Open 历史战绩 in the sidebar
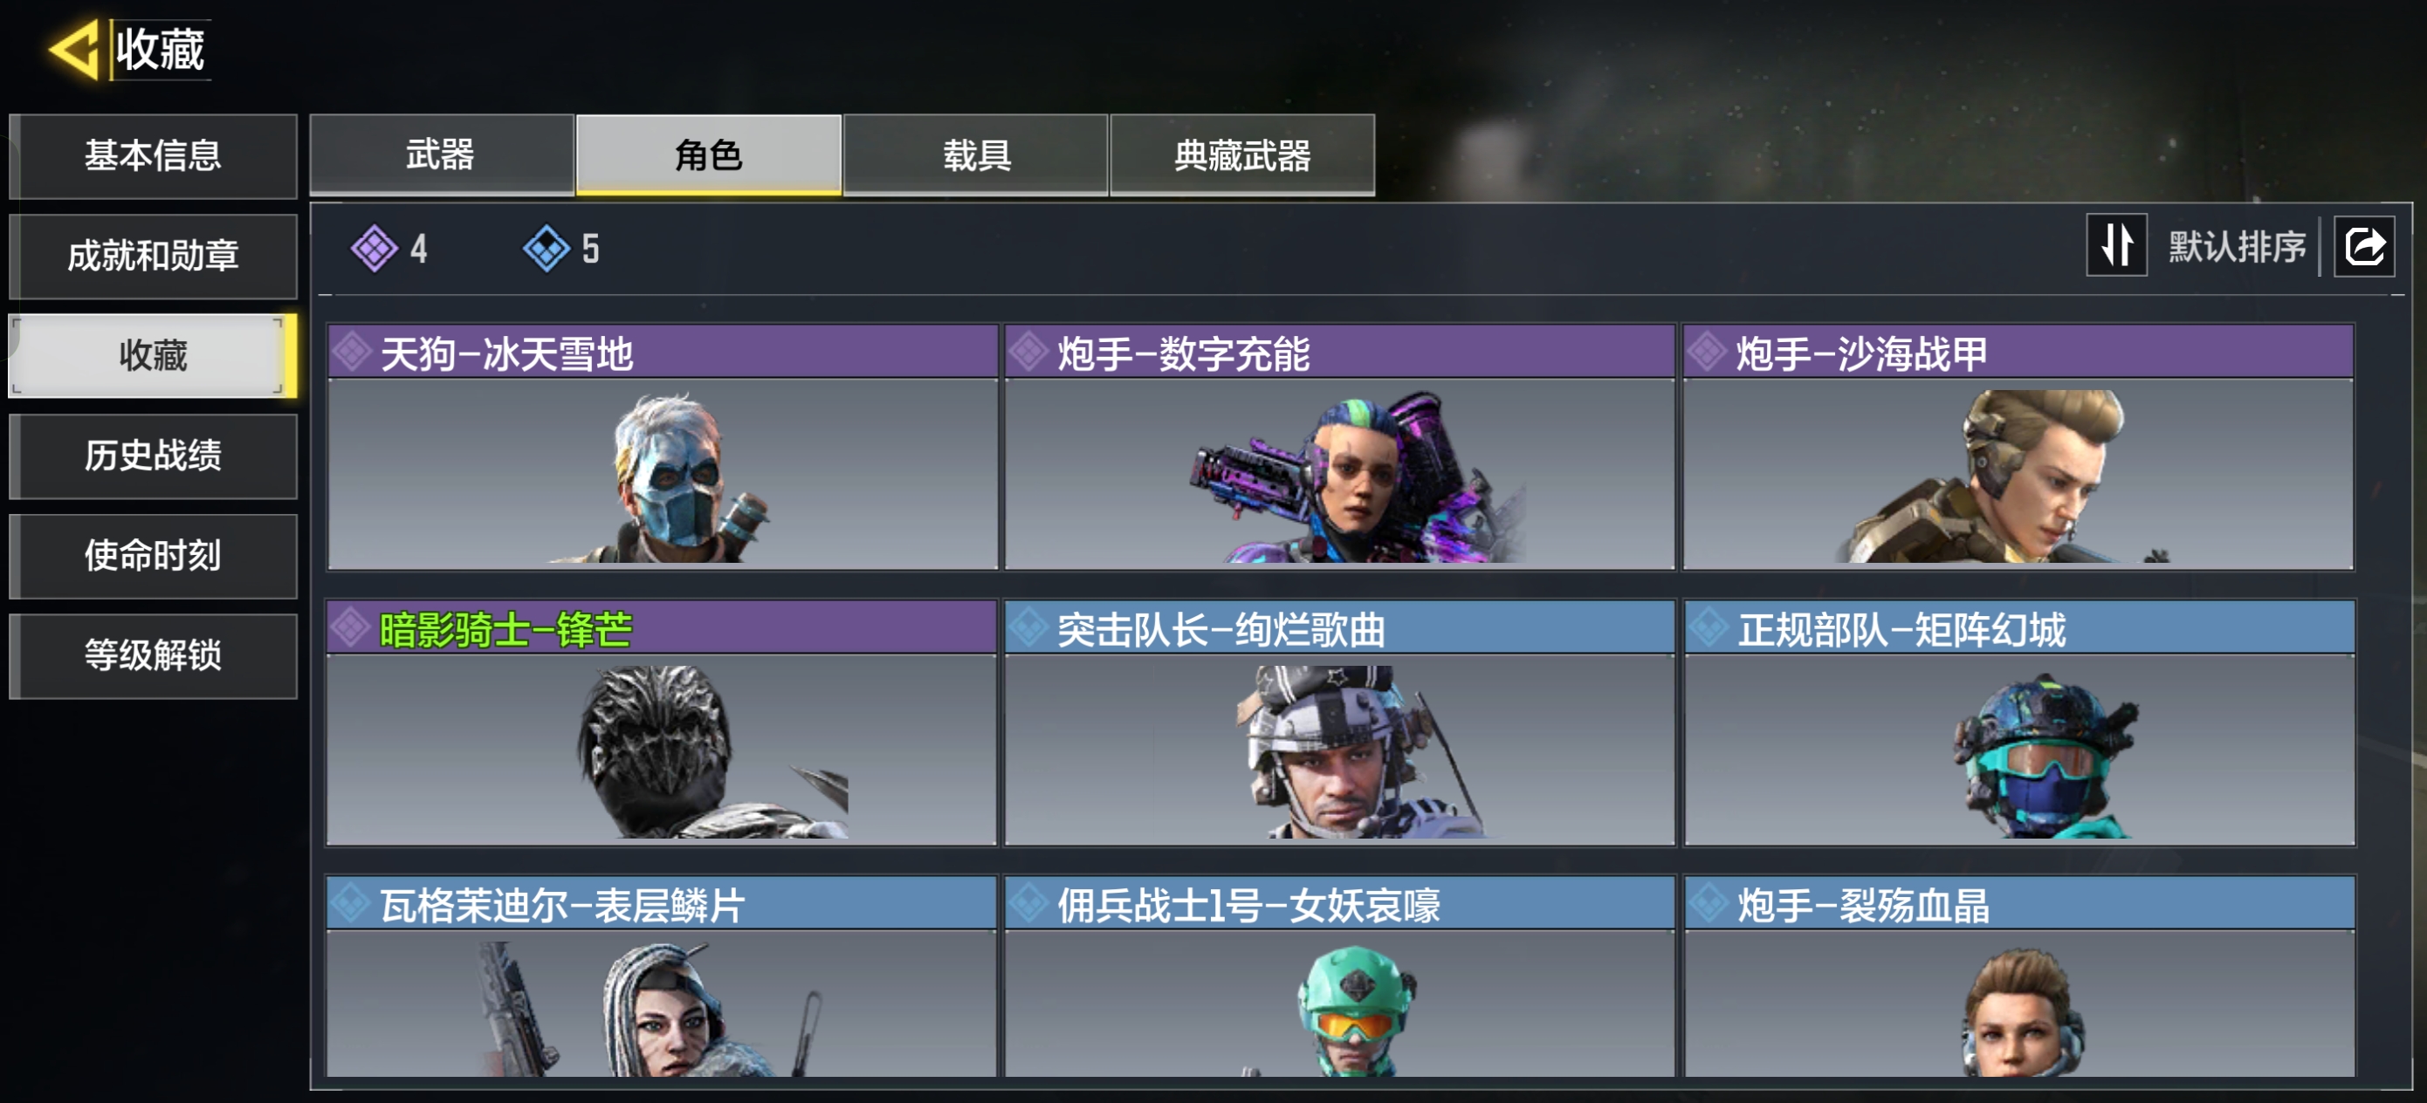 [x=153, y=456]
